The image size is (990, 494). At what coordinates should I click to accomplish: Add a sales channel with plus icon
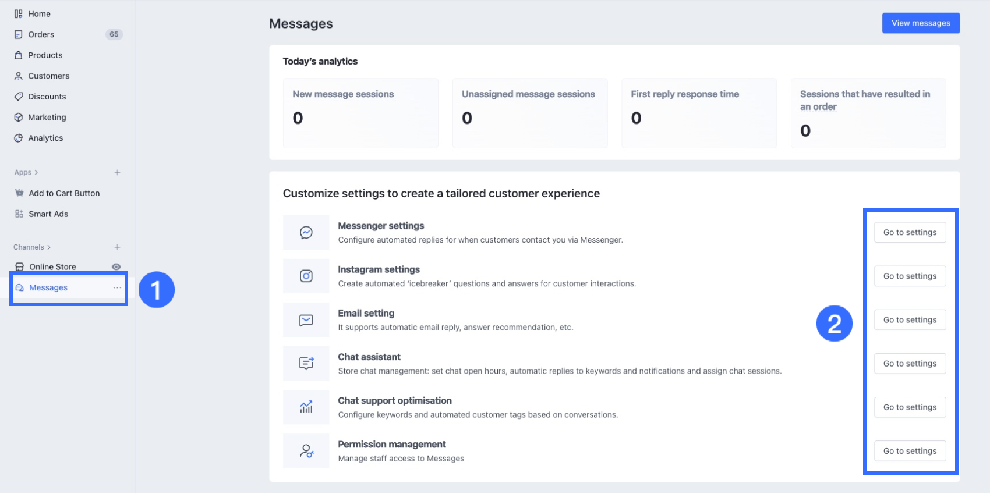coord(117,247)
